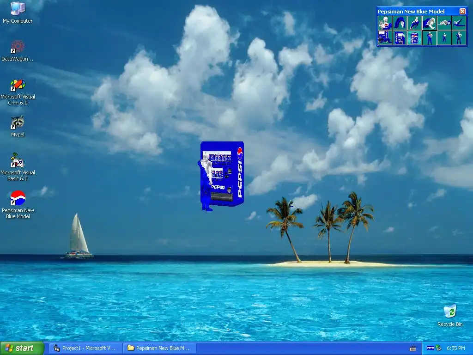Select the Pepsiman hugging vending machine thumbnail
The height and width of the screenshot is (355, 473).
click(400, 38)
